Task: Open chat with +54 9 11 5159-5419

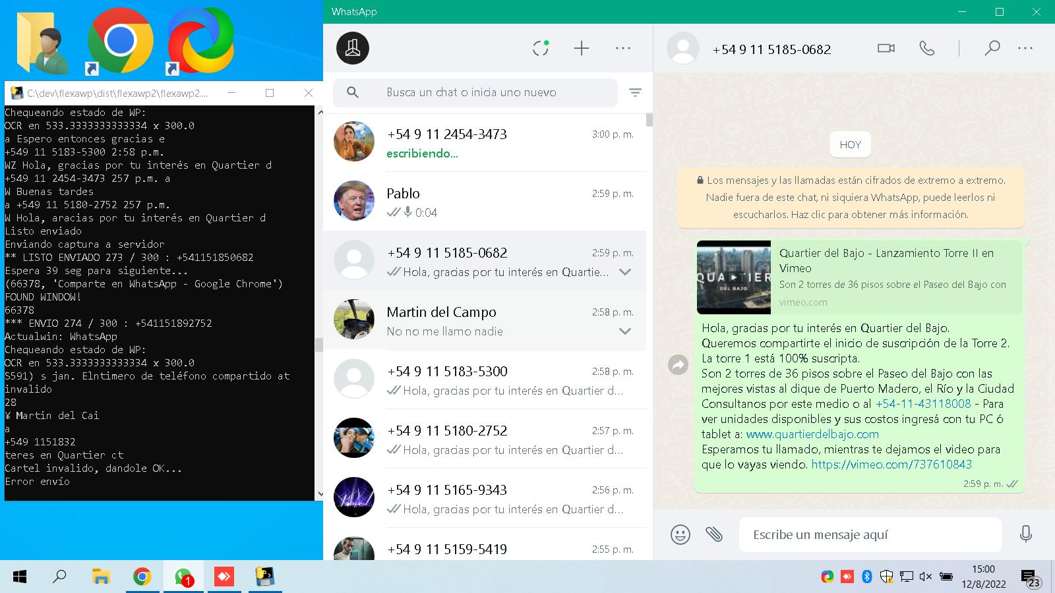Action: 485,544
